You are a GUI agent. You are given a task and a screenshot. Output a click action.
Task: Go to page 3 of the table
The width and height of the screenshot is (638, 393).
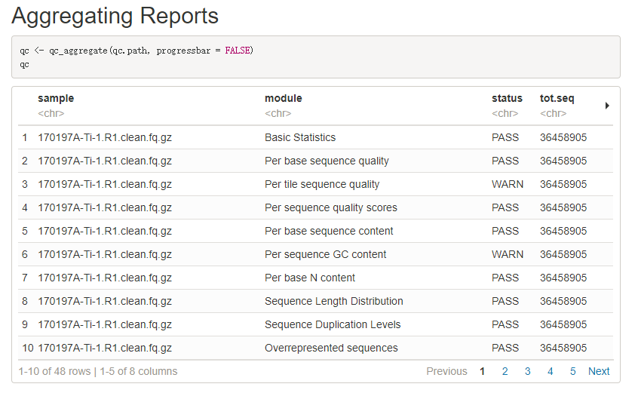(x=527, y=371)
